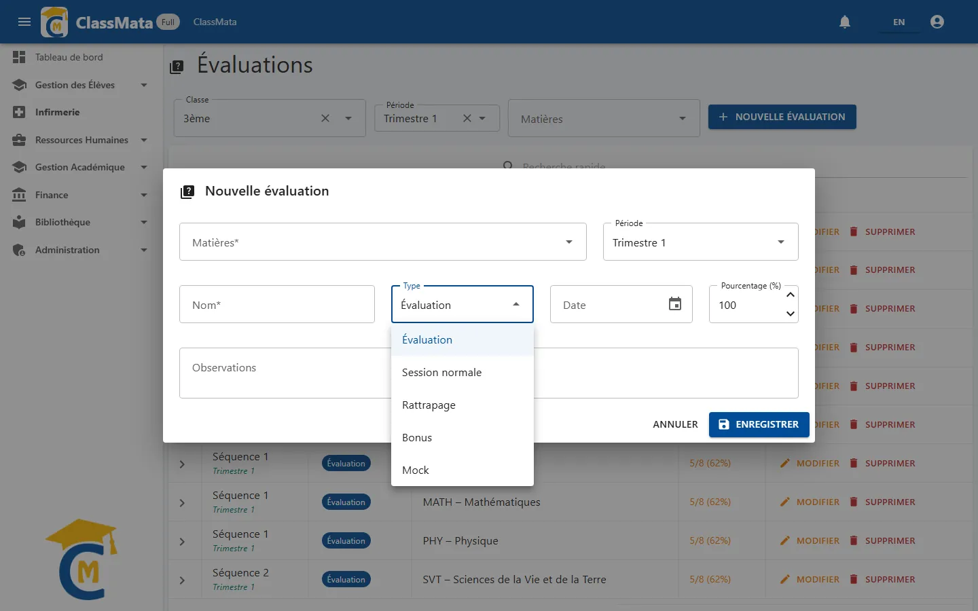Open the Classe 3ème dropdown arrow

pyautogui.click(x=348, y=118)
